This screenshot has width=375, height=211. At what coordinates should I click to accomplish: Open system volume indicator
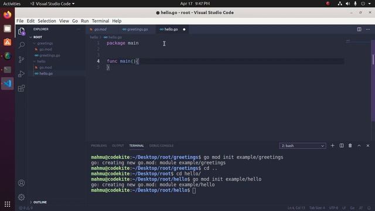pos(347,4)
